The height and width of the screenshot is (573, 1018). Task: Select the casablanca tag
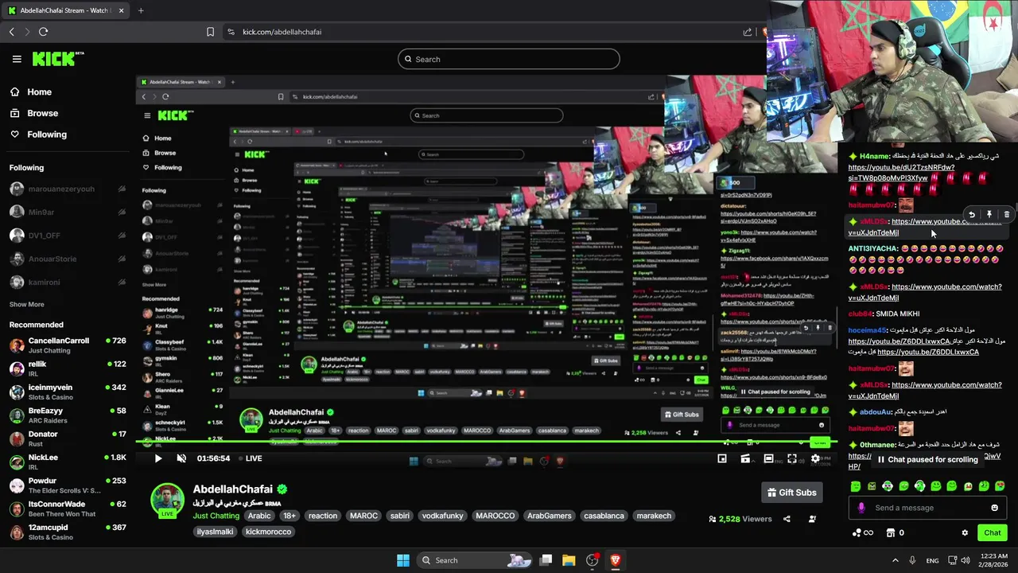(604, 516)
